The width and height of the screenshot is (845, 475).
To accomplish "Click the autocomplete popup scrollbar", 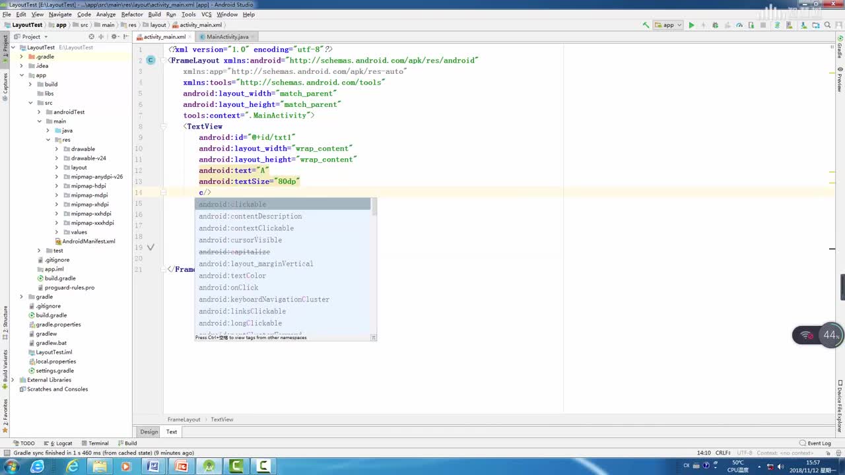I will click(374, 206).
